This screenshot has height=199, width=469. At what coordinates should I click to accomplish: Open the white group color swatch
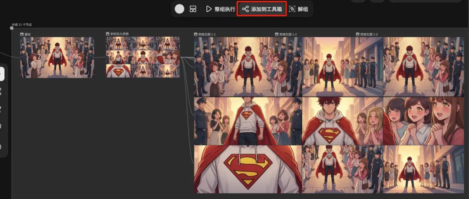tap(179, 9)
